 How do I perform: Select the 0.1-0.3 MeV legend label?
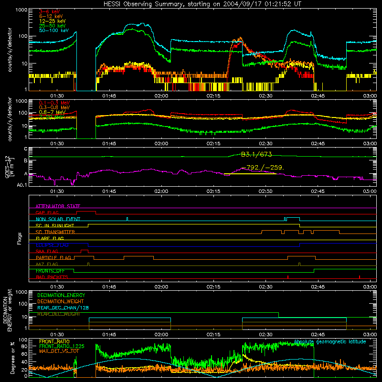54,103
